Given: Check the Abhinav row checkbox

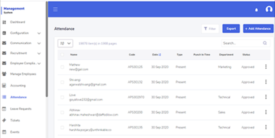Looking at the screenshot, I should point(62,112).
